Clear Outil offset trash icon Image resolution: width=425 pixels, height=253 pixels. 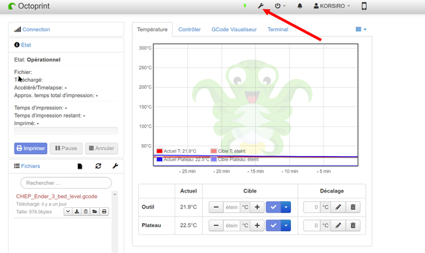[353, 207]
